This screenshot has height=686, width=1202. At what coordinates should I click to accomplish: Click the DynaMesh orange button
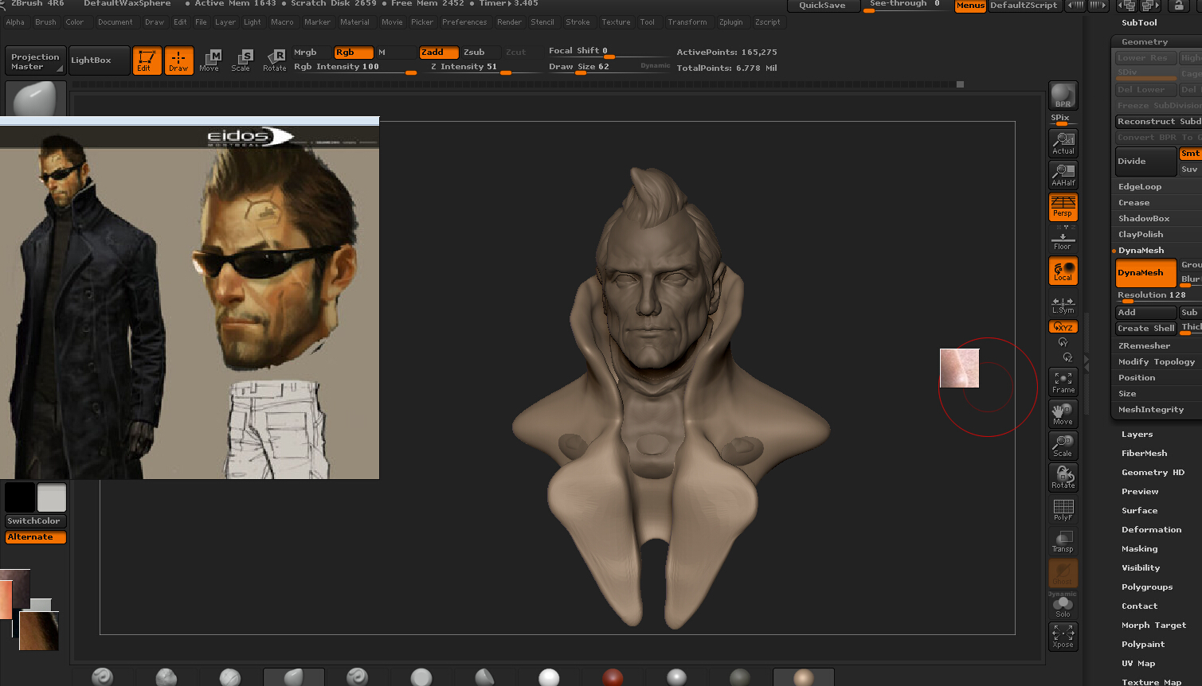1145,273
